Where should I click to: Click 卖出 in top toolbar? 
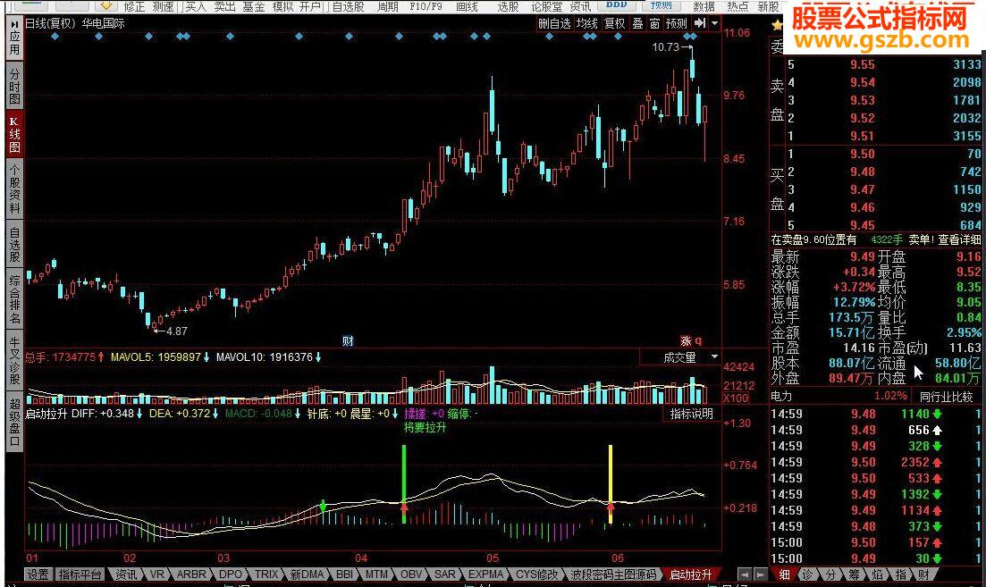224,6
